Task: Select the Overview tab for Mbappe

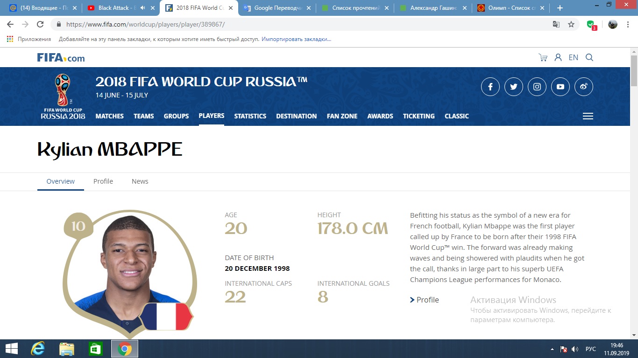Action: (61, 181)
